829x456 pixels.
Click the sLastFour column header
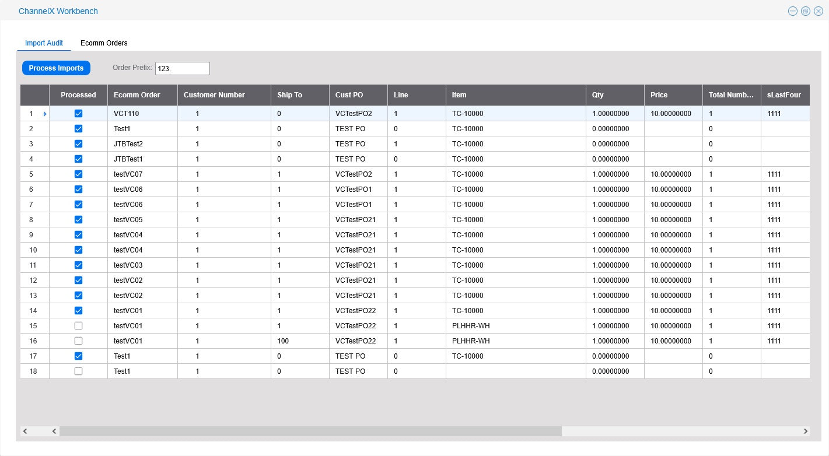(785, 95)
